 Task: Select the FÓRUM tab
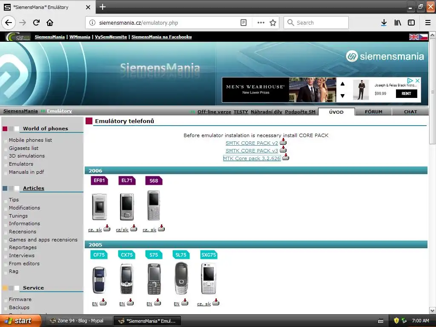(x=373, y=112)
